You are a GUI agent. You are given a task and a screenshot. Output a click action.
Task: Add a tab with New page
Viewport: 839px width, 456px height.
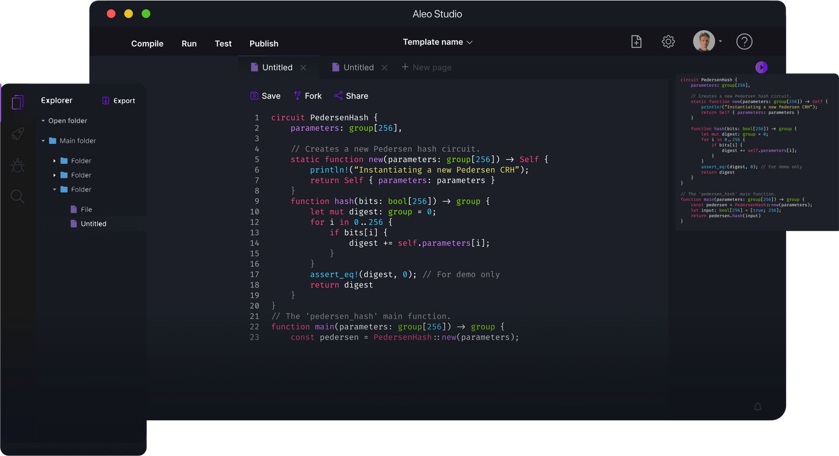(x=426, y=68)
